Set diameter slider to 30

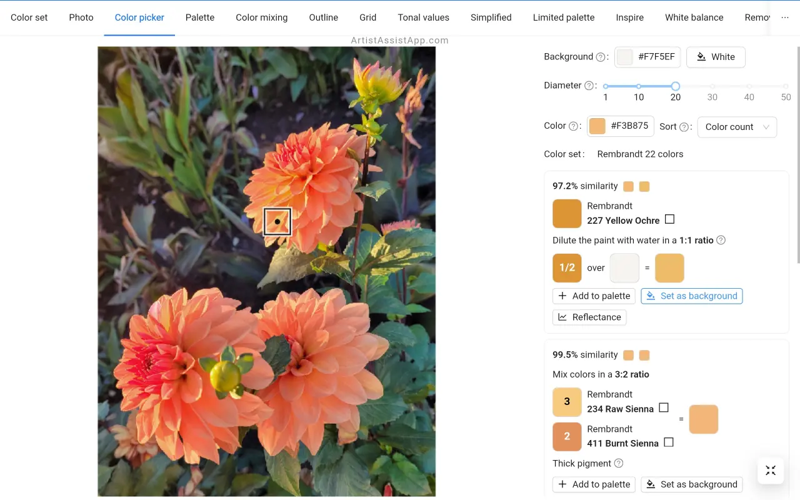(712, 86)
